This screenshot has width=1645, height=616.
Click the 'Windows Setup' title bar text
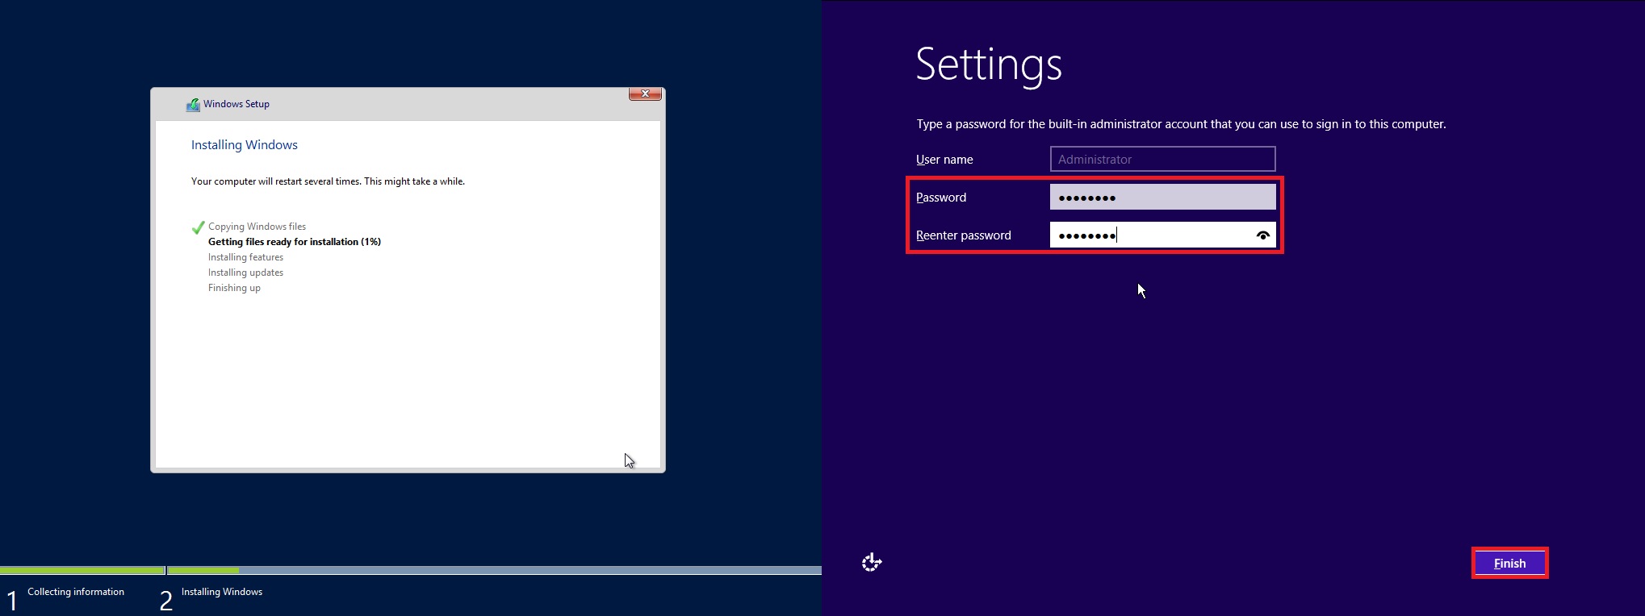pyautogui.click(x=236, y=104)
